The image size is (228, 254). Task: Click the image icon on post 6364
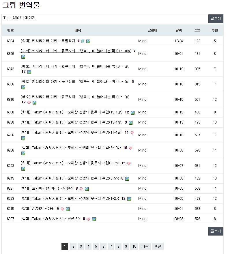pyautogui.click(x=88, y=41)
